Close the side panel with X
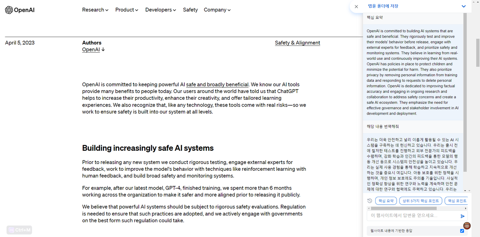 pos(356,6)
